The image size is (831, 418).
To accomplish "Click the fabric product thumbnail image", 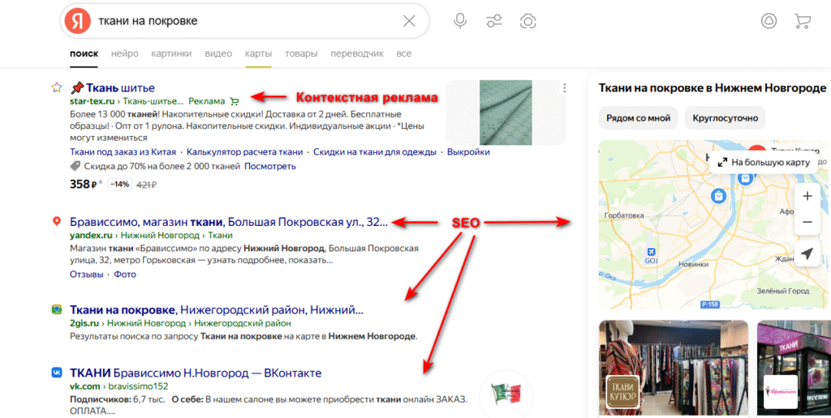I will coord(506,112).
